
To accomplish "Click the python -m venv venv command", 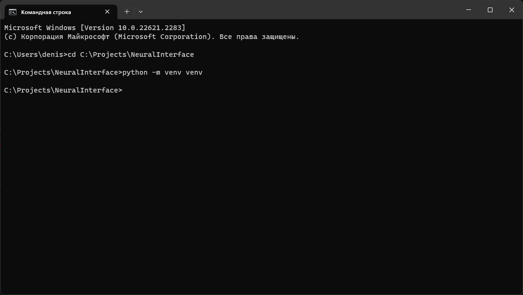I will tap(162, 72).
